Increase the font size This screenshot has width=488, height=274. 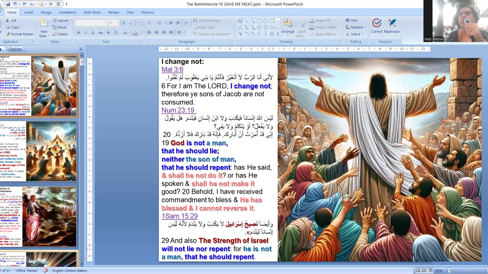[x=124, y=23]
